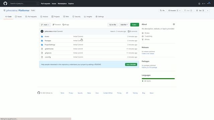Click the ProjectSettings folder icon
This screenshot has width=214, height=120.
[x=42, y=45]
